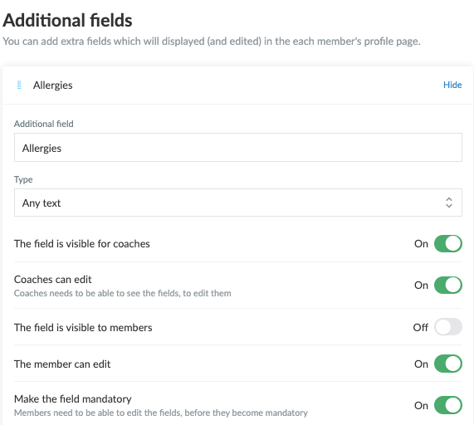The width and height of the screenshot is (474, 425).
Task: Disable 'Make the field mandatory' toggle
Action: [448, 405]
